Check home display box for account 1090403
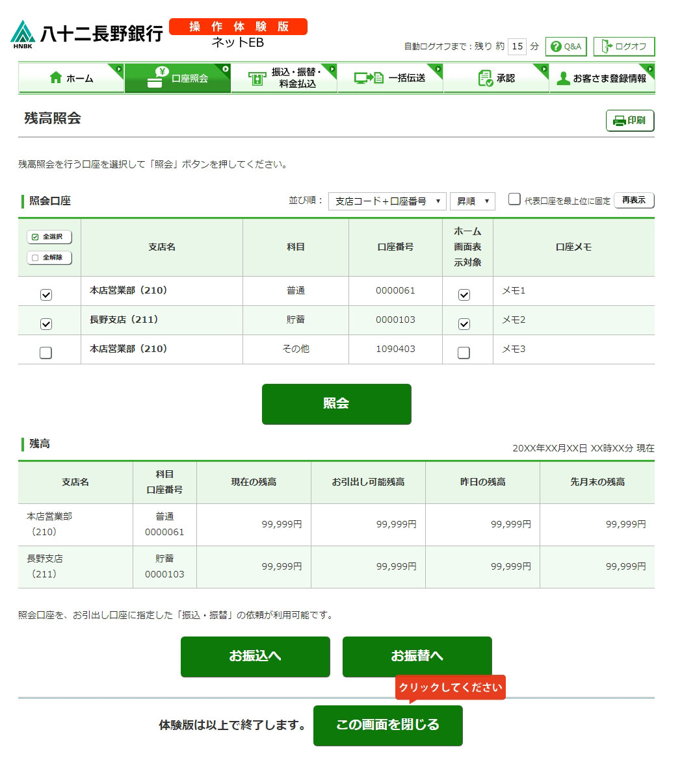Image resolution: width=682 pixels, height=769 pixels. coord(464,353)
